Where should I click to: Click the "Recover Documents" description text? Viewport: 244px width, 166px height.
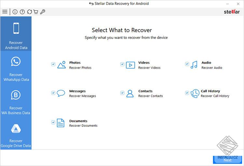point(83,125)
